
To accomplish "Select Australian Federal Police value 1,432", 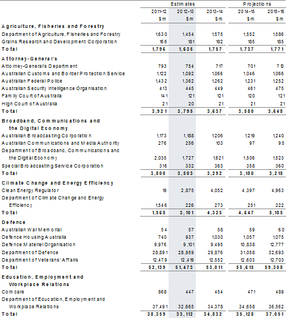I will [x=161, y=81].
